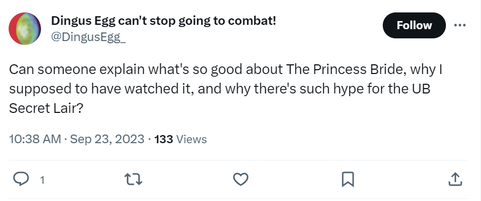Bookmark the tweet using the bookmark icon
The height and width of the screenshot is (201, 481).
(348, 179)
